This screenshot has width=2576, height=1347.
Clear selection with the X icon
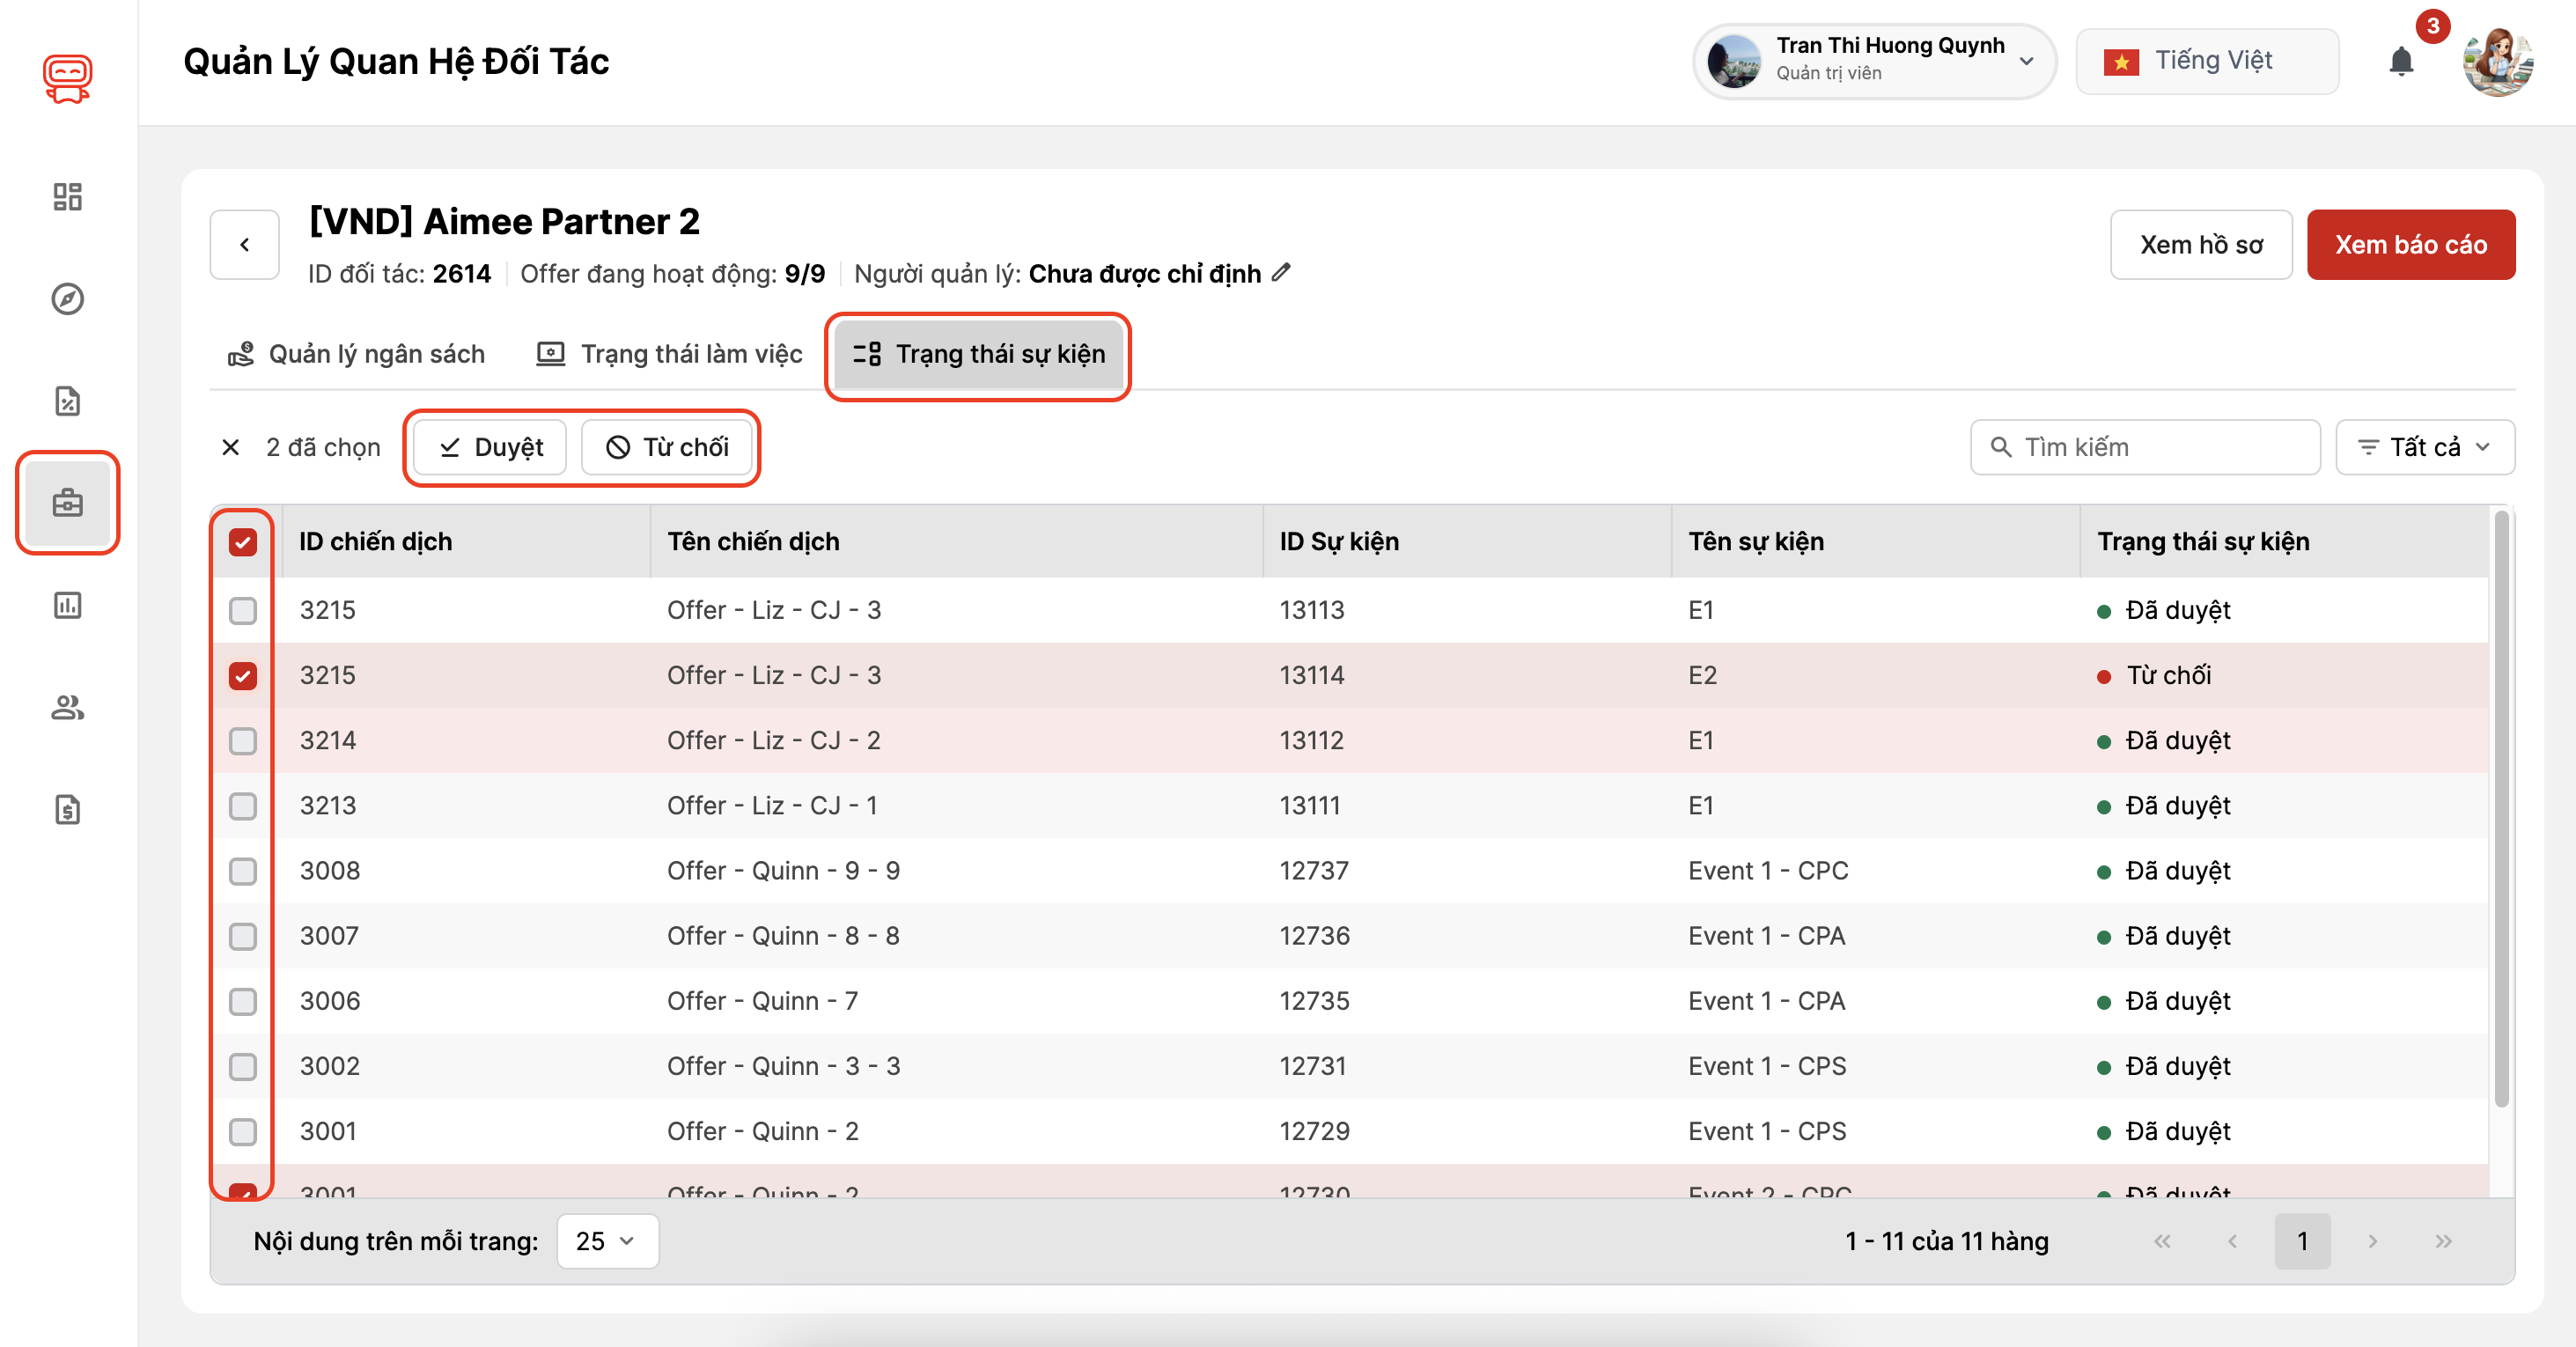pos(230,447)
